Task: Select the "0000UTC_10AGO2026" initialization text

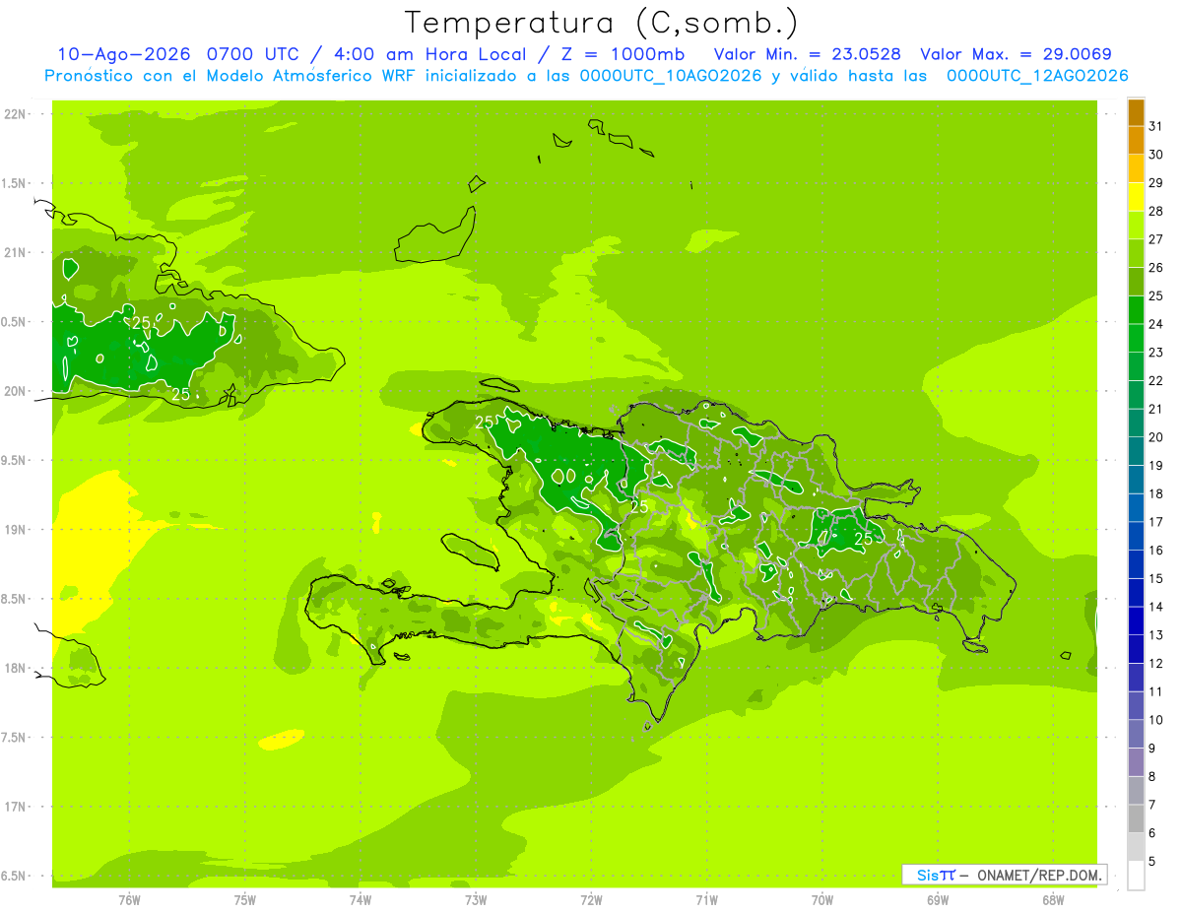Action: click(x=672, y=76)
